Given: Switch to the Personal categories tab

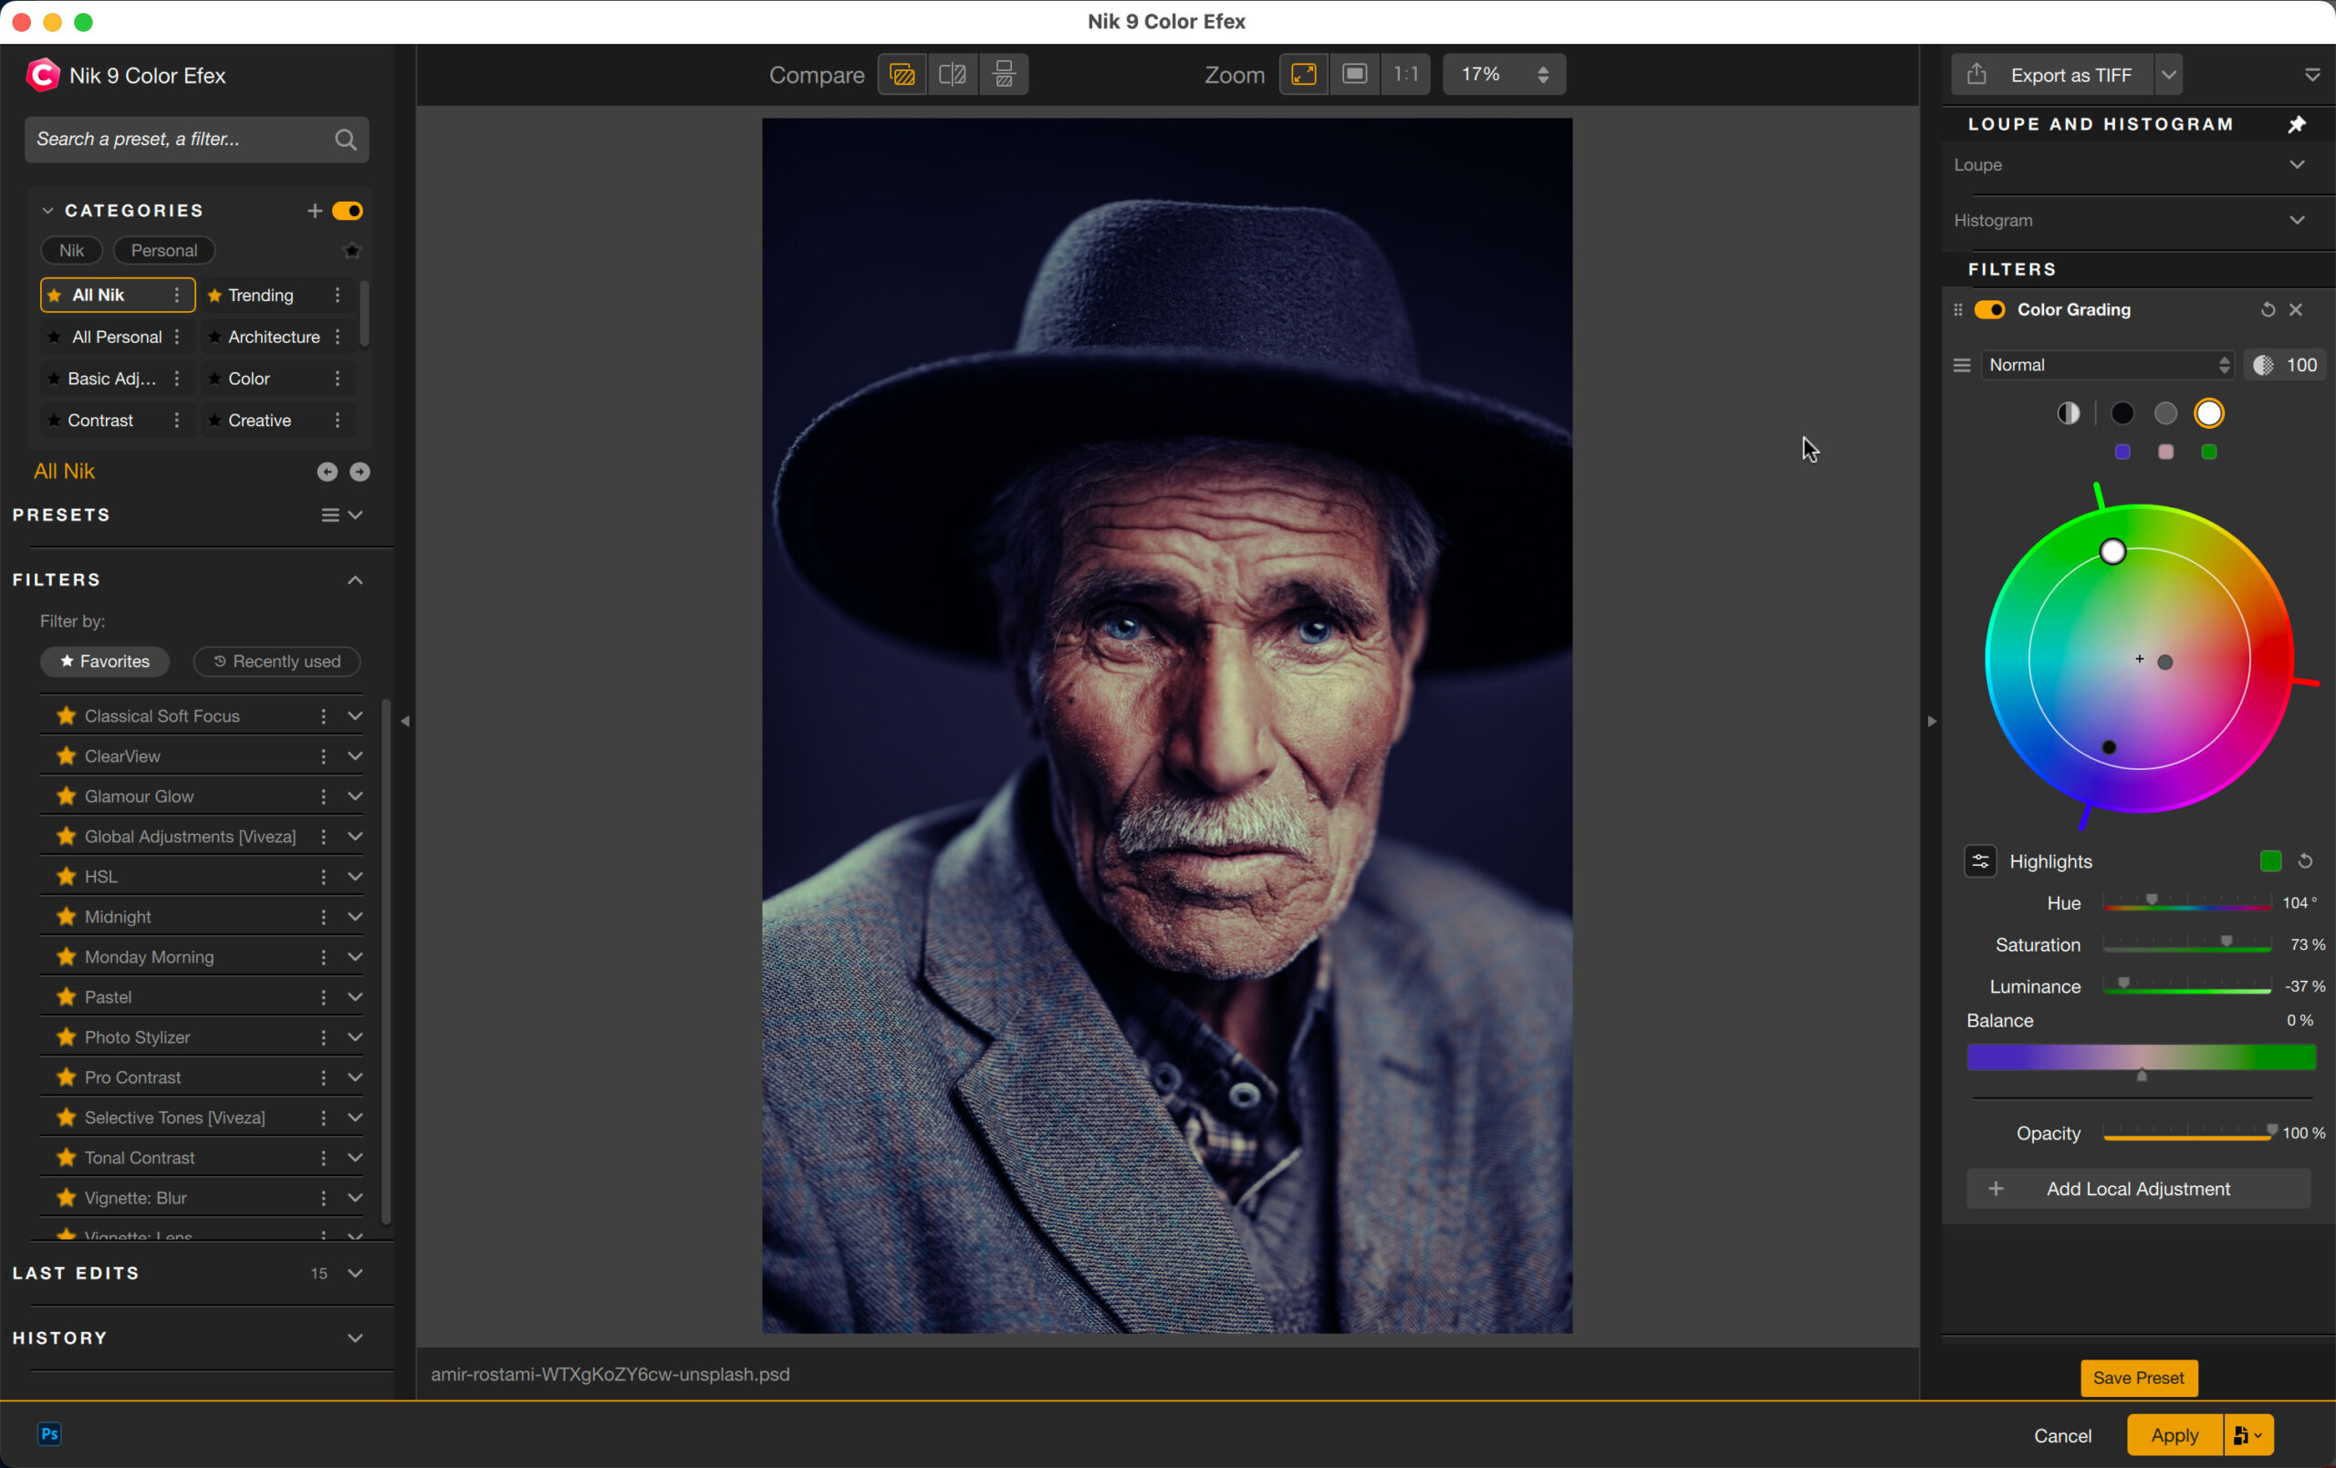Looking at the screenshot, I should click(164, 250).
